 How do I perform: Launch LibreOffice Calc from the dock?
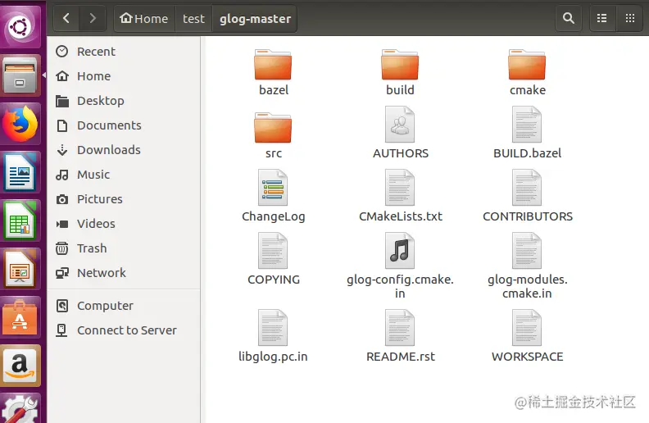tap(20, 221)
